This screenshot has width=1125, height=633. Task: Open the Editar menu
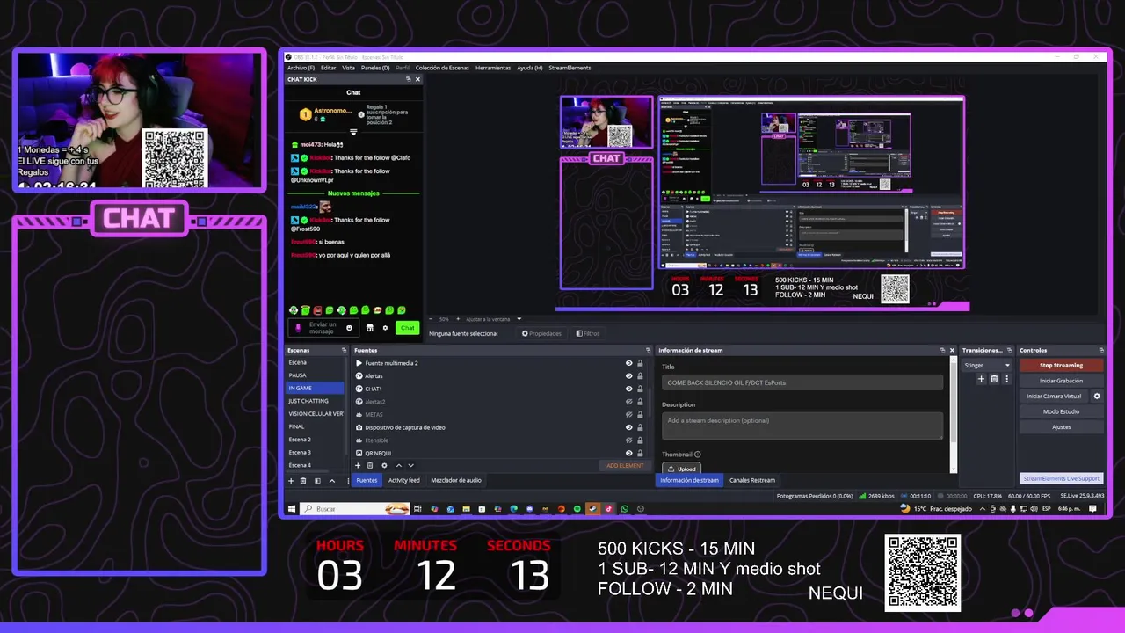click(328, 68)
